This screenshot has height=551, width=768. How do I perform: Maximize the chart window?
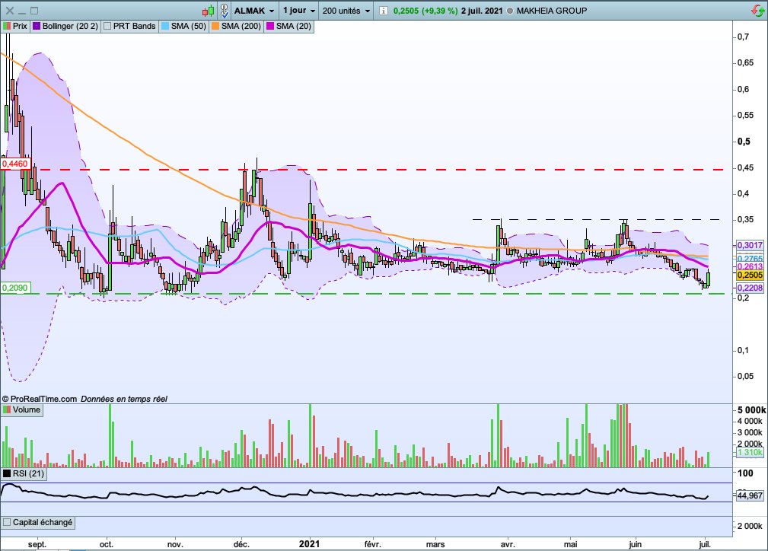point(33,11)
